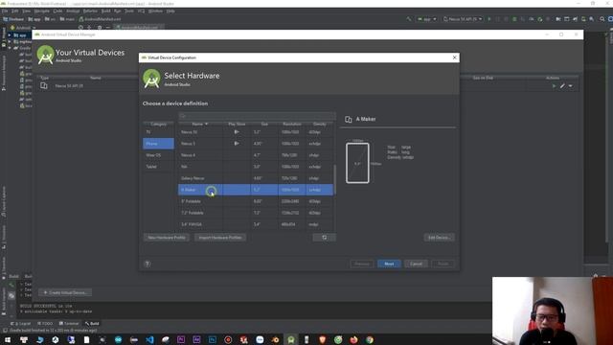Screen dimensions: 613x345
Task: Open the TODO tool window tab
Action: 45,324
